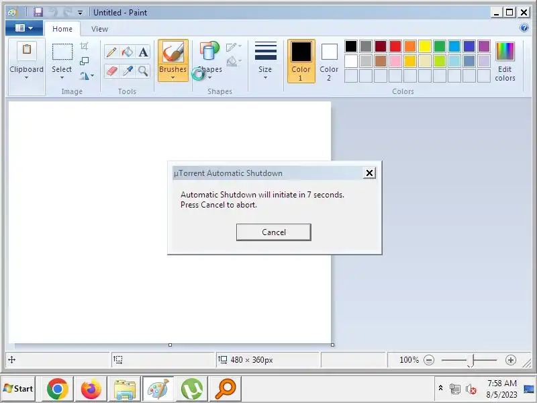
Task: Click the rectangular Select tool icon
Action: pos(62,52)
